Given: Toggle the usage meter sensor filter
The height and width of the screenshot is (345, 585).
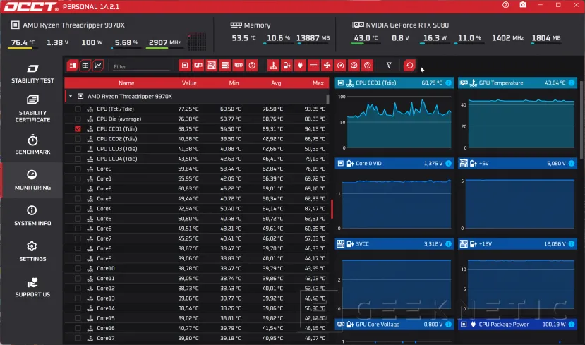Looking at the screenshot, I should click(354, 66).
